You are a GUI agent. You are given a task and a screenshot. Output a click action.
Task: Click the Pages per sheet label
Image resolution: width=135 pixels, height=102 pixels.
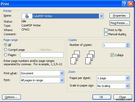(x=80, y=78)
